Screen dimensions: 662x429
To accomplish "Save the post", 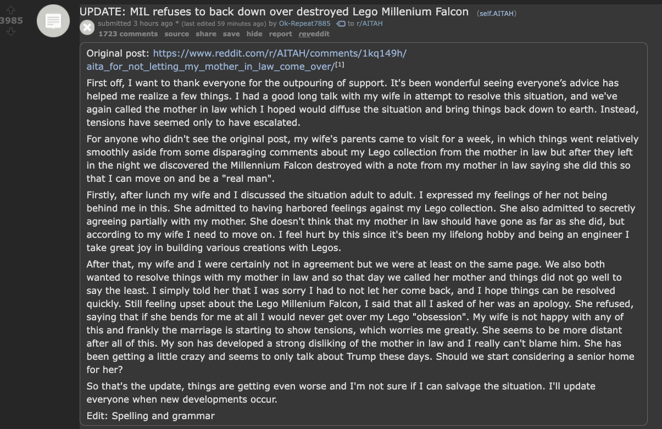I will click(x=231, y=34).
